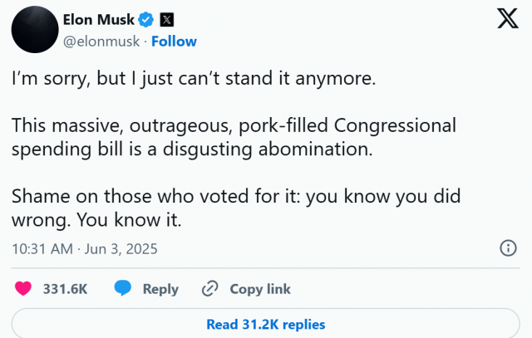Click the X logo in top-right corner

[508, 18]
